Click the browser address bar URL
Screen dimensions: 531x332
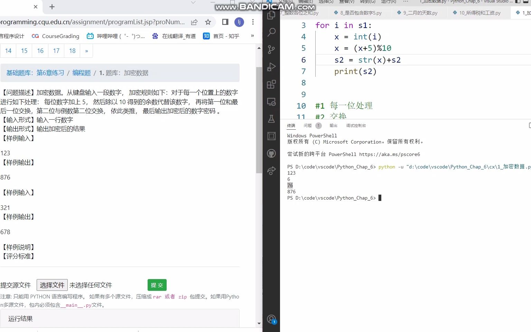point(92,22)
